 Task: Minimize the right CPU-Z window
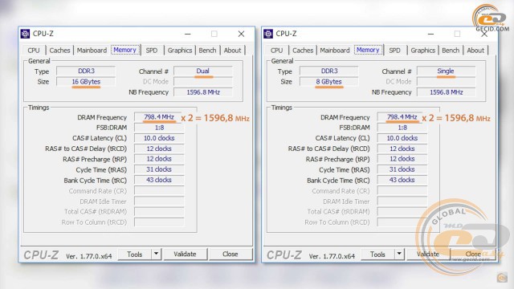point(430,34)
